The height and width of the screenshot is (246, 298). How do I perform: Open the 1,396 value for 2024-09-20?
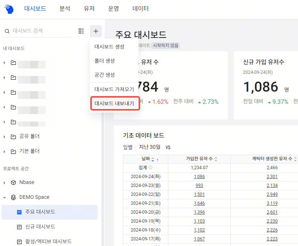[x=199, y=212]
